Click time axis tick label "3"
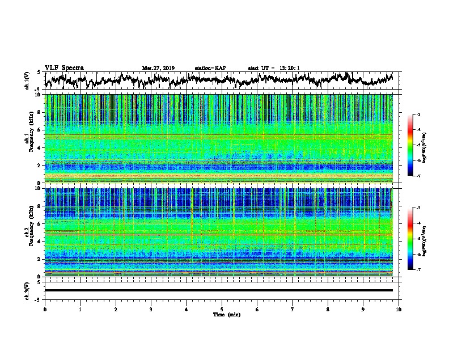The width and height of the screenshot is (449, 347). (151, 309)
